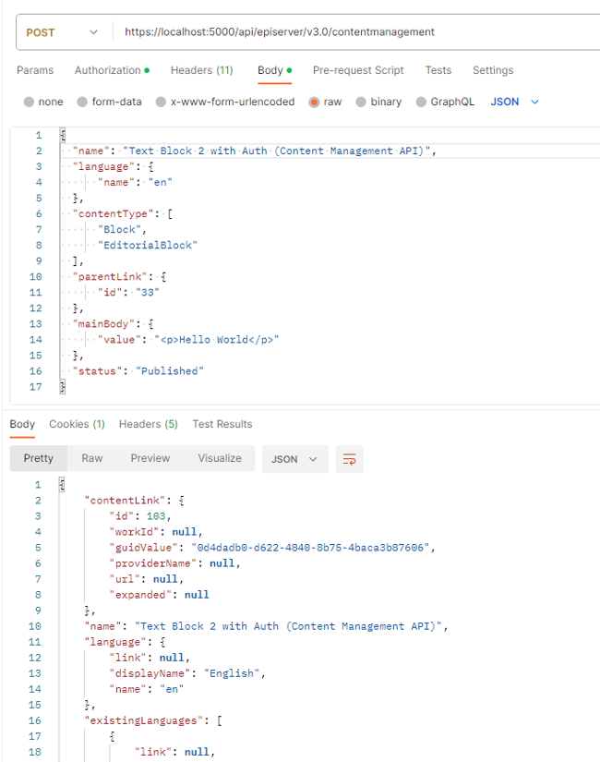
Task: View the Test Results tab
Action: 222,424
